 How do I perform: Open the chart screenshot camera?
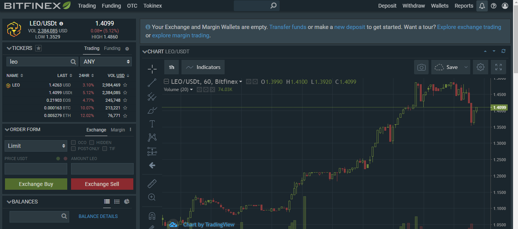pos(421,67)
